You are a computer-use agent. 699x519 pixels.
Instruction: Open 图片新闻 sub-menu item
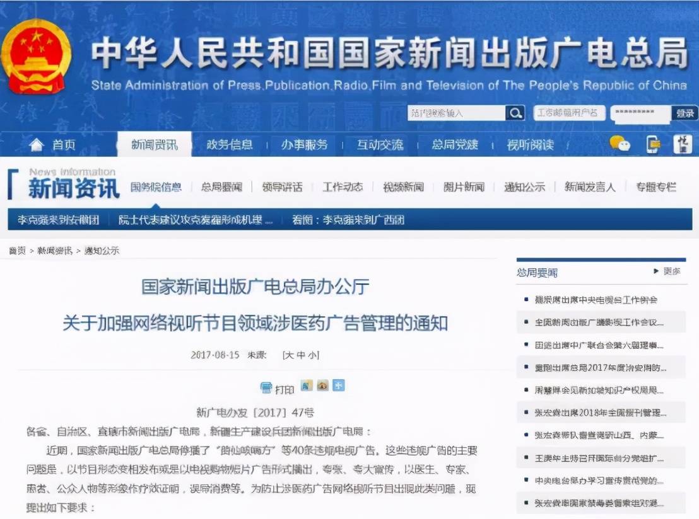[x=464, y=187]
